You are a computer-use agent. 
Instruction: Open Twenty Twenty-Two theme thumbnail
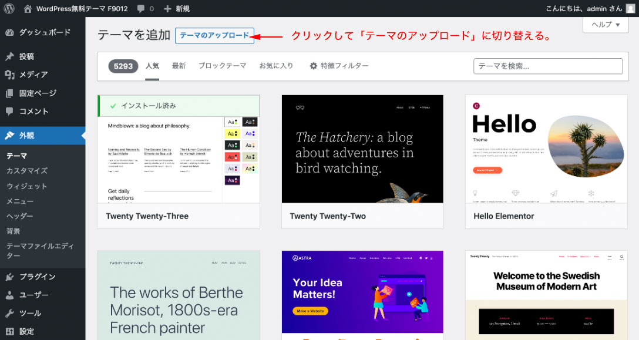click(x=362, y=149)
